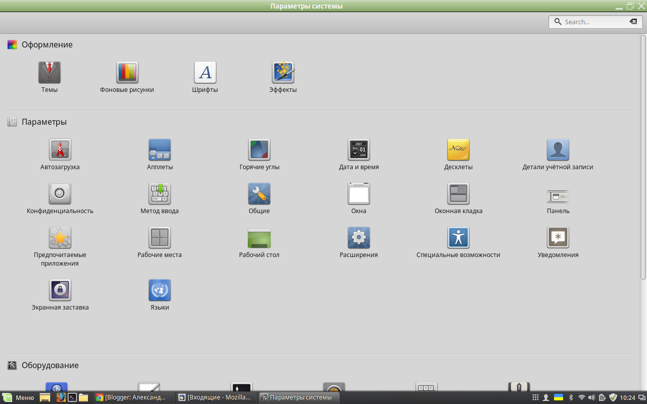This screenshot has height=404, width=647.
Task: Click the keyboard layout flag in the tray
Action: point(559,397)
